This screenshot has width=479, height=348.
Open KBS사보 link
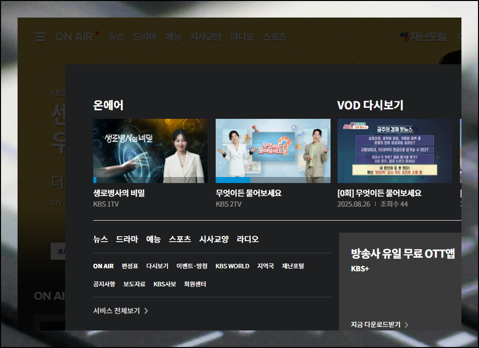165,284
